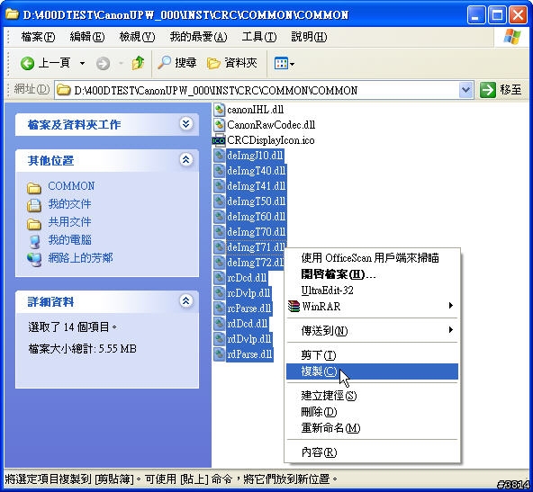Open COMMON link in Other Places
The image size is (533, 492).
(71, 186)
